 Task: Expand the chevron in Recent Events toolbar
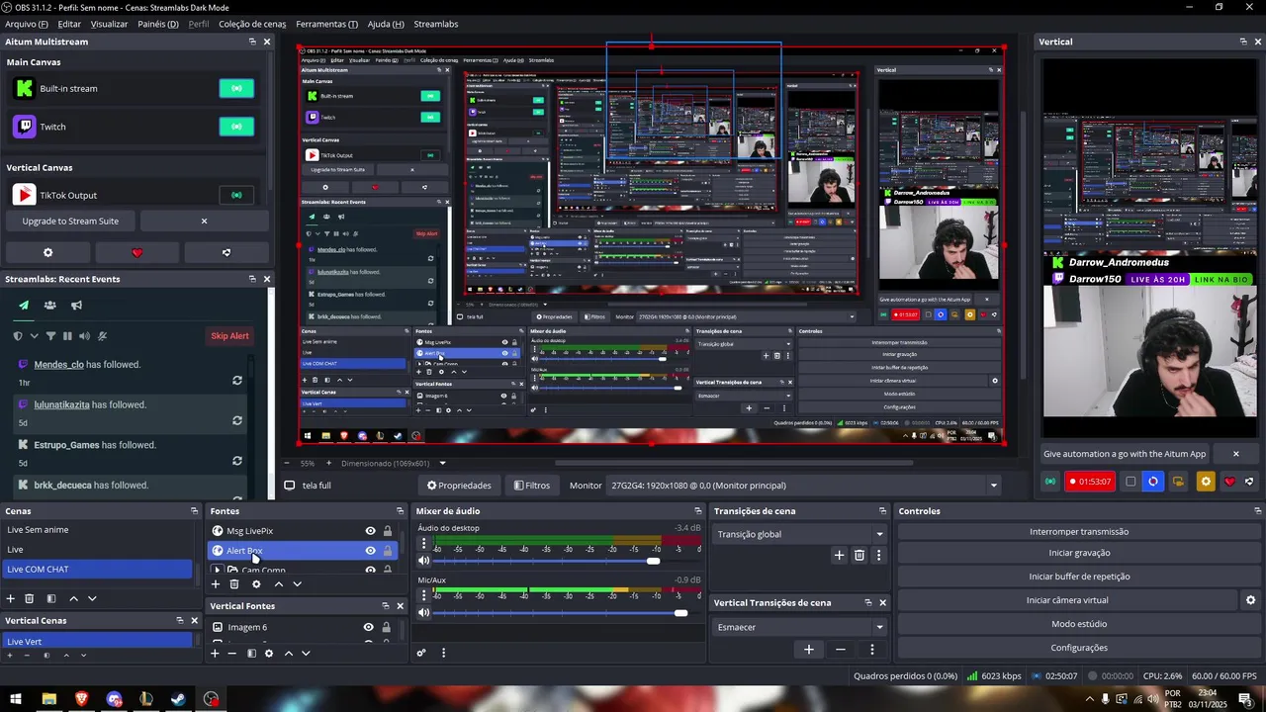tap(36, 336)
